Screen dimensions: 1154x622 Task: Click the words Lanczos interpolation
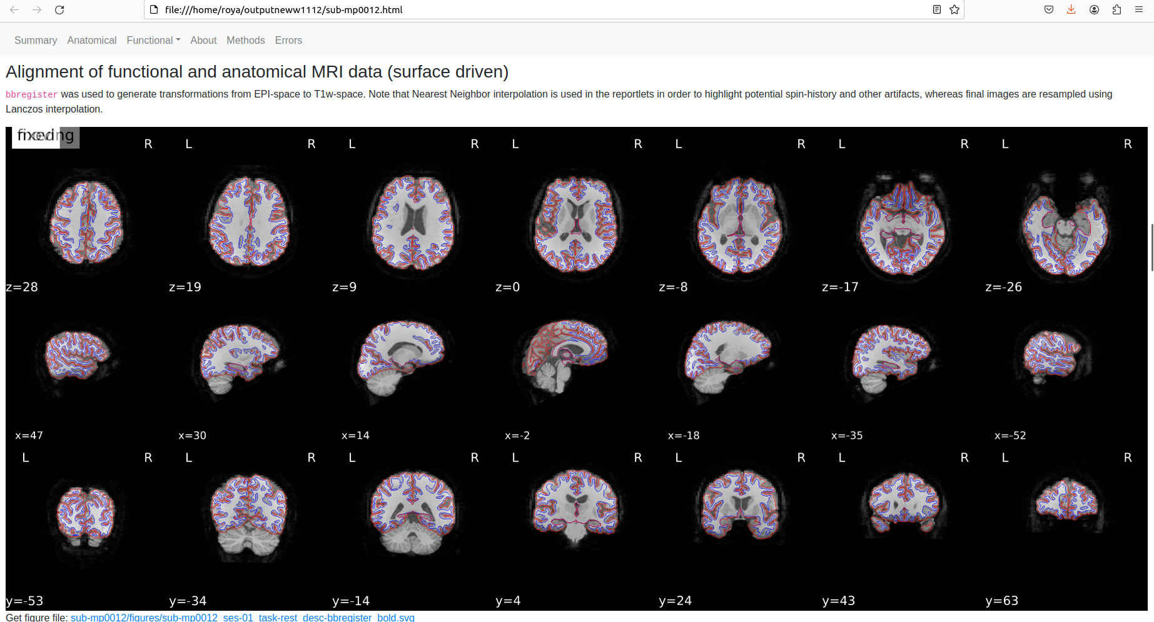tap(53, 109)
